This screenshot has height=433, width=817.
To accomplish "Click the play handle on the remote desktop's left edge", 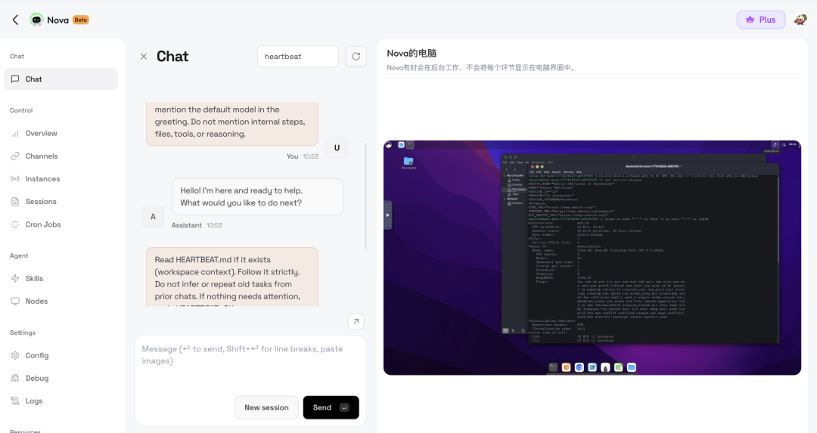I will (387, 215).
